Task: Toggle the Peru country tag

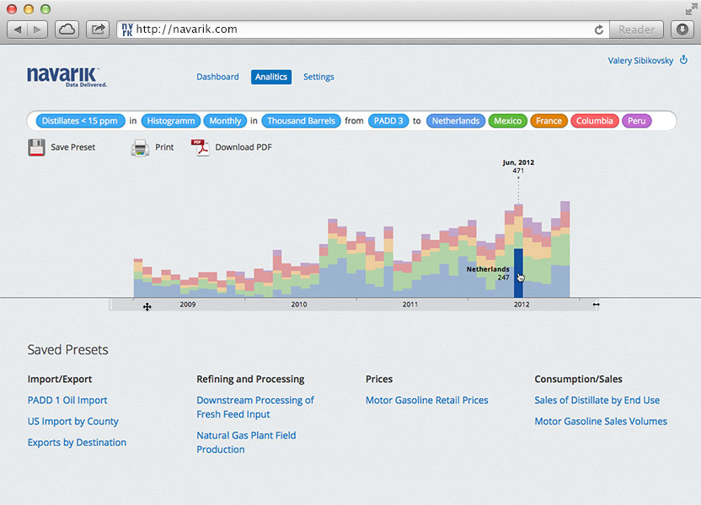Action: (637, 121)
